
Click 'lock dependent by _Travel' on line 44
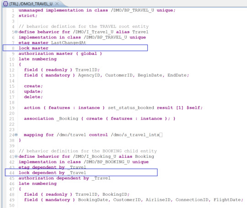pos(52,173)
